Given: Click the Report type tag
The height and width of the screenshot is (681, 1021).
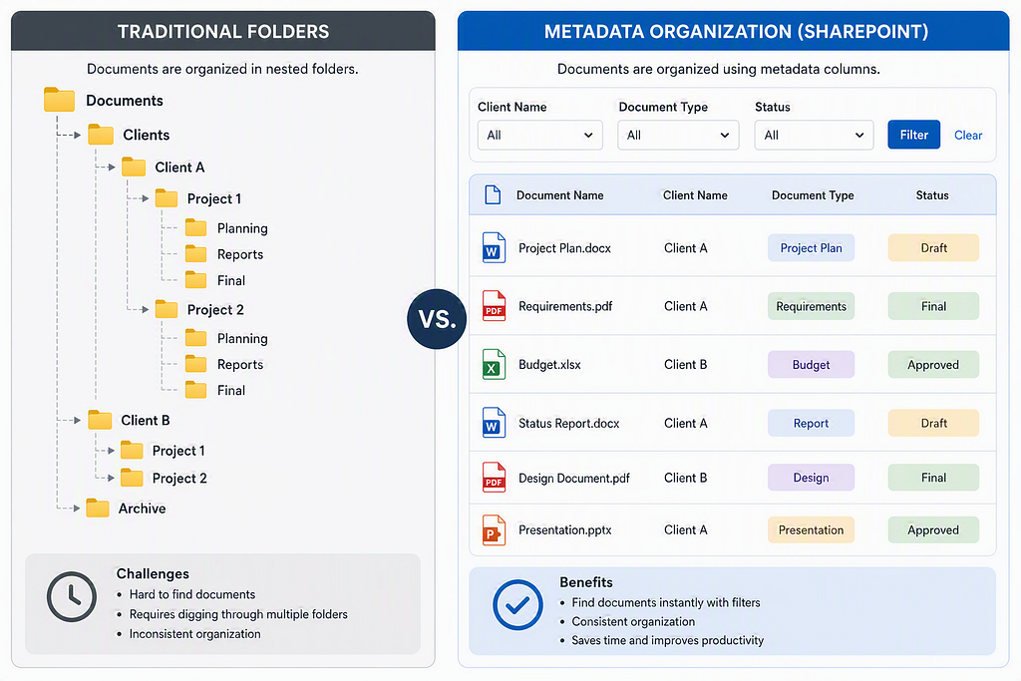Looking at the screenshot, I should tap(811, 423).
